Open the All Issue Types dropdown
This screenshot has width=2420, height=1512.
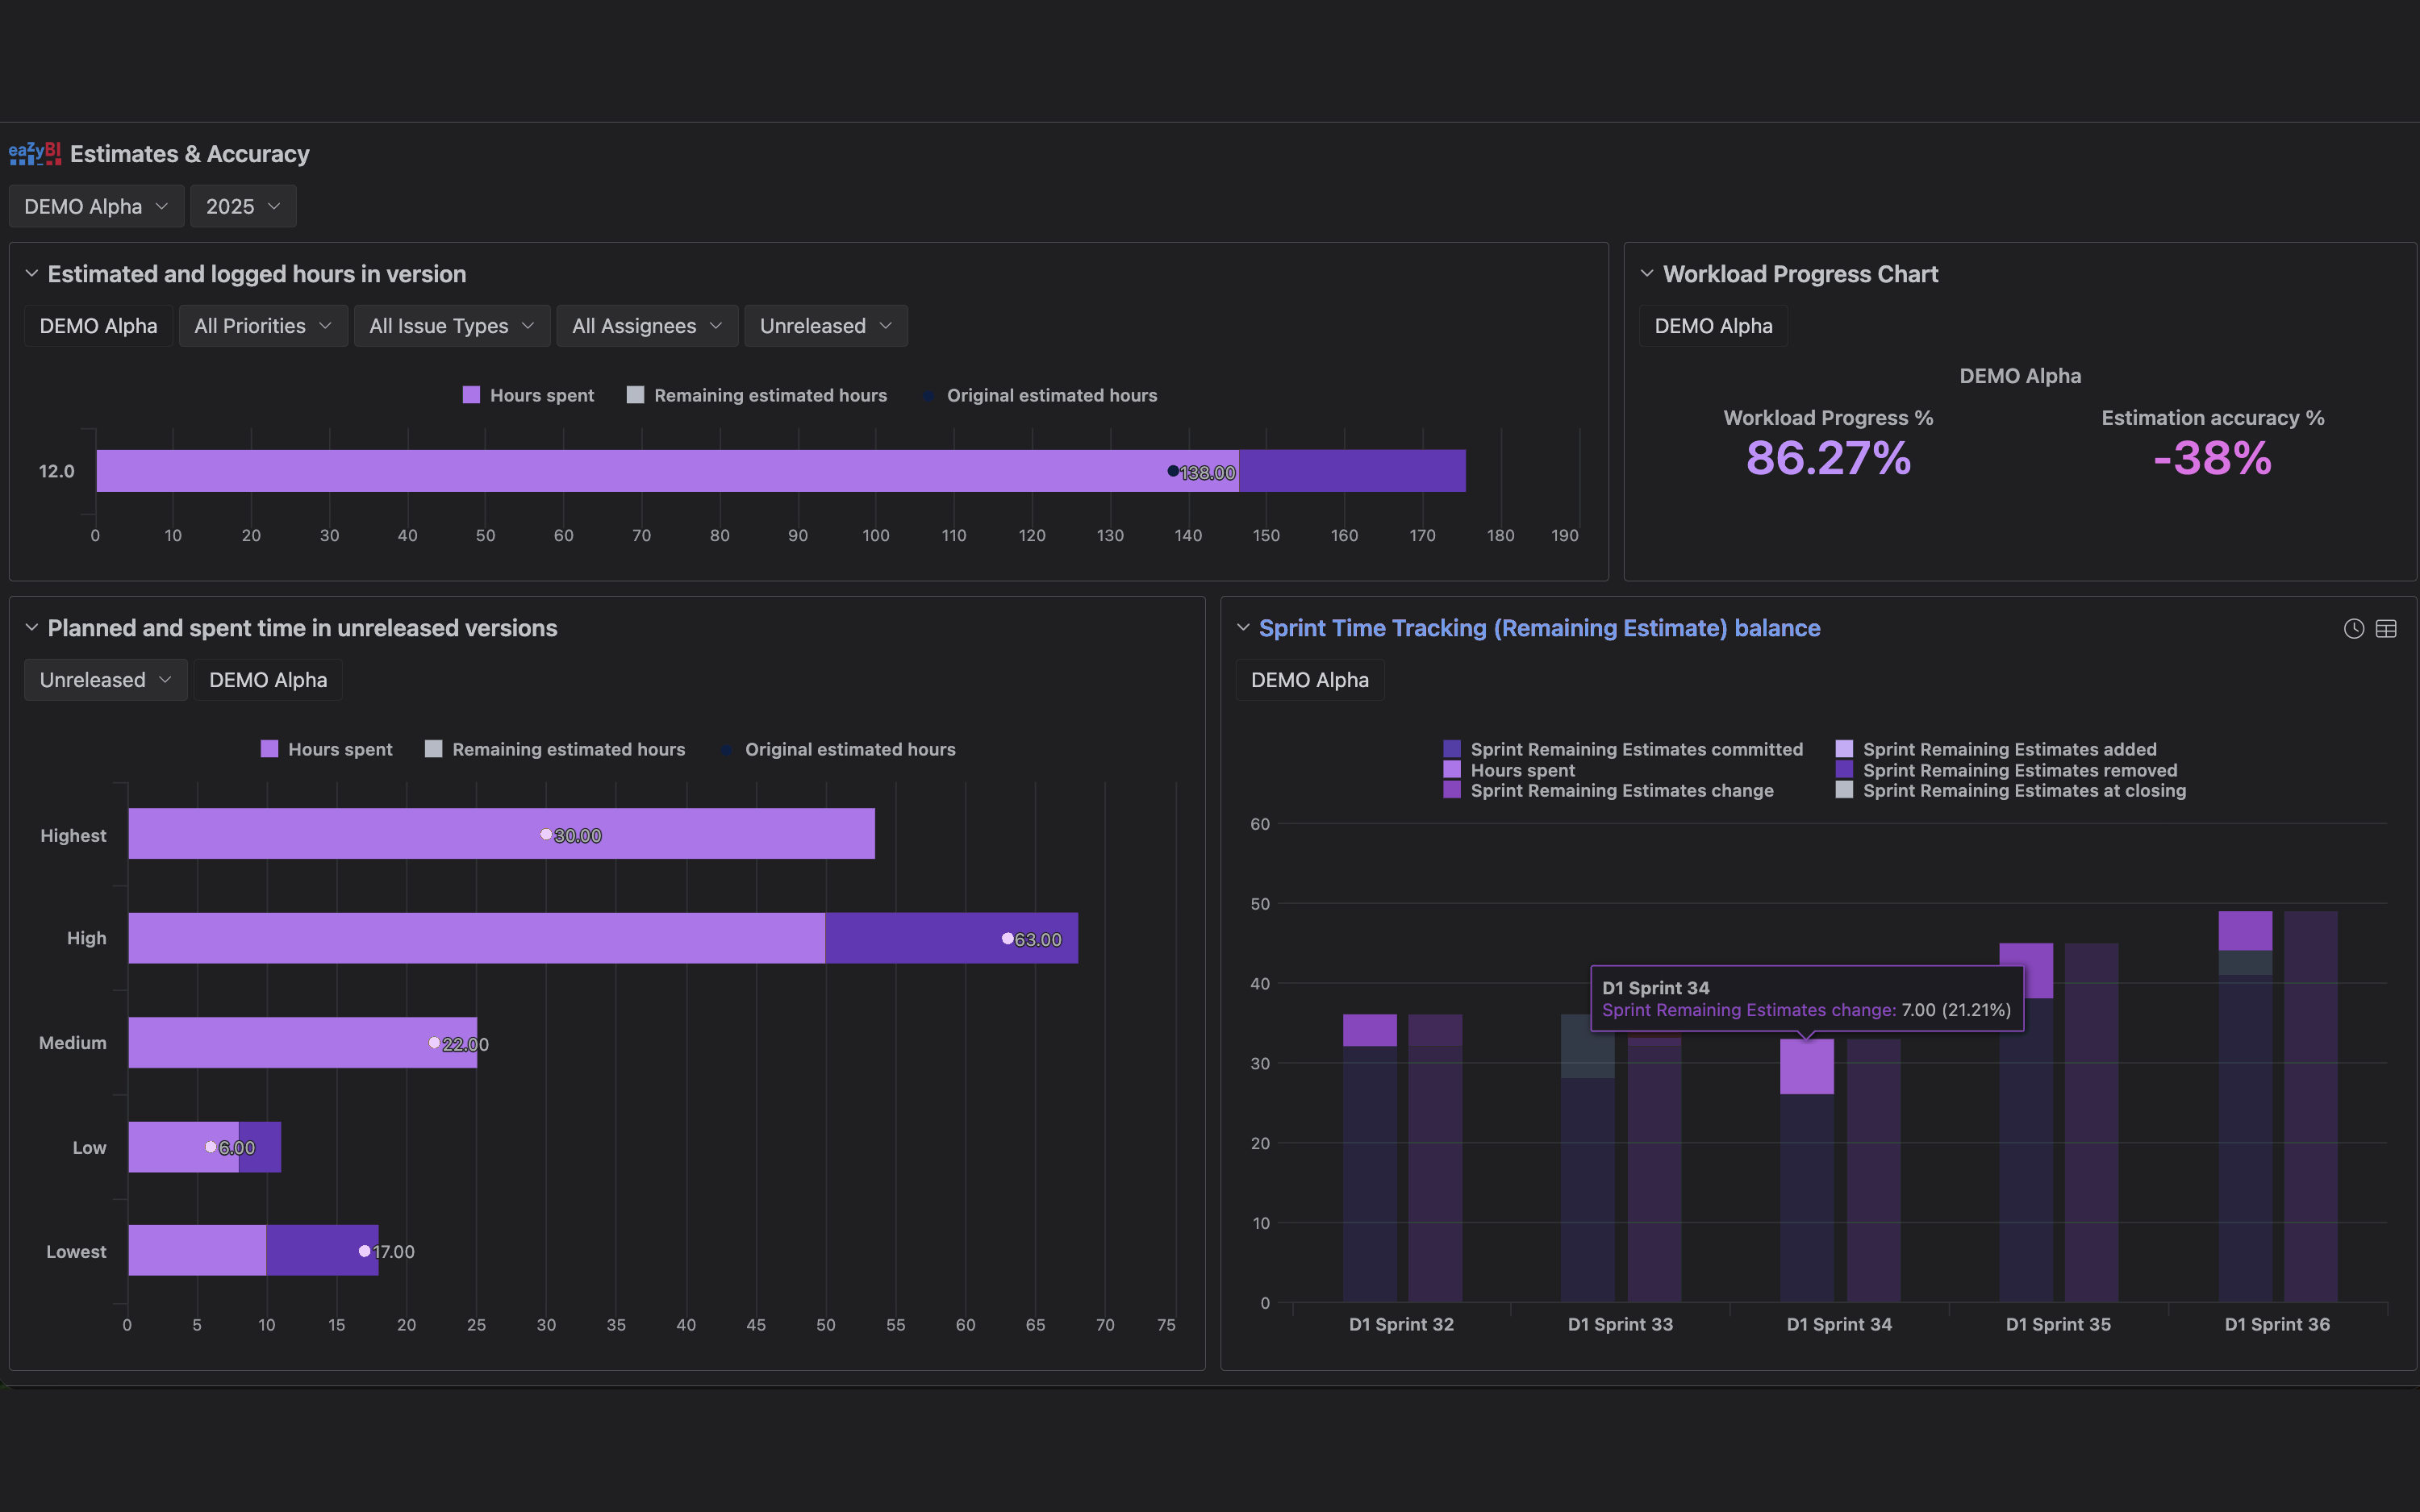[452, 326]
